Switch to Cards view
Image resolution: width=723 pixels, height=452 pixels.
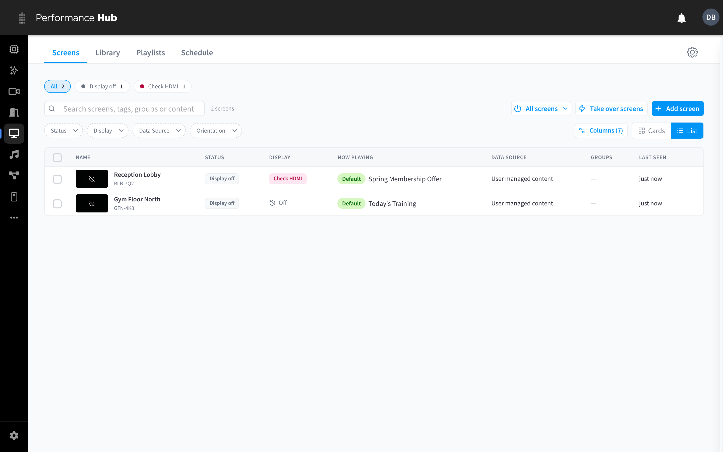pos(651,131)
